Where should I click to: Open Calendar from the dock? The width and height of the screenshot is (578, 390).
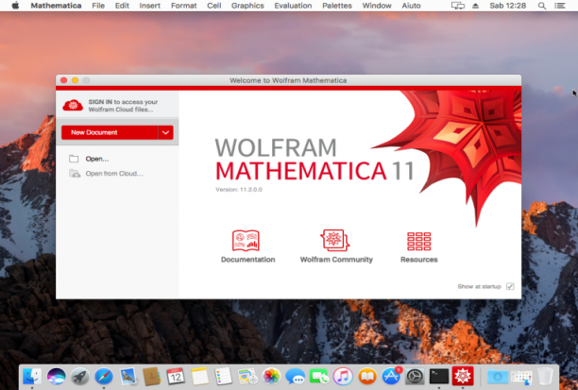click(x=176, y=377)
